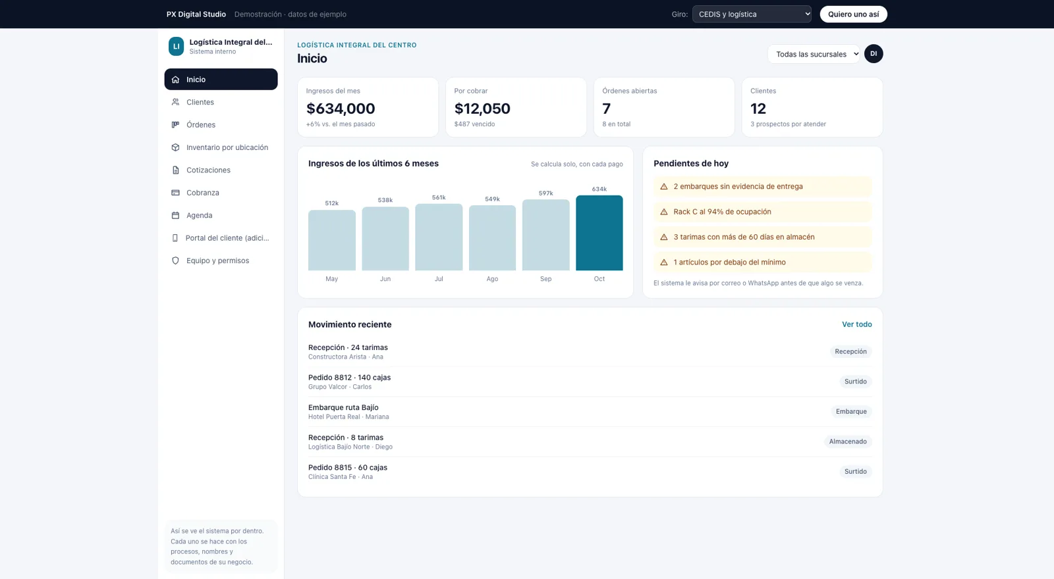The image size is (1054, 579).
Task: Click the box icon beside Inventario por ubicación
Action: 175,147
